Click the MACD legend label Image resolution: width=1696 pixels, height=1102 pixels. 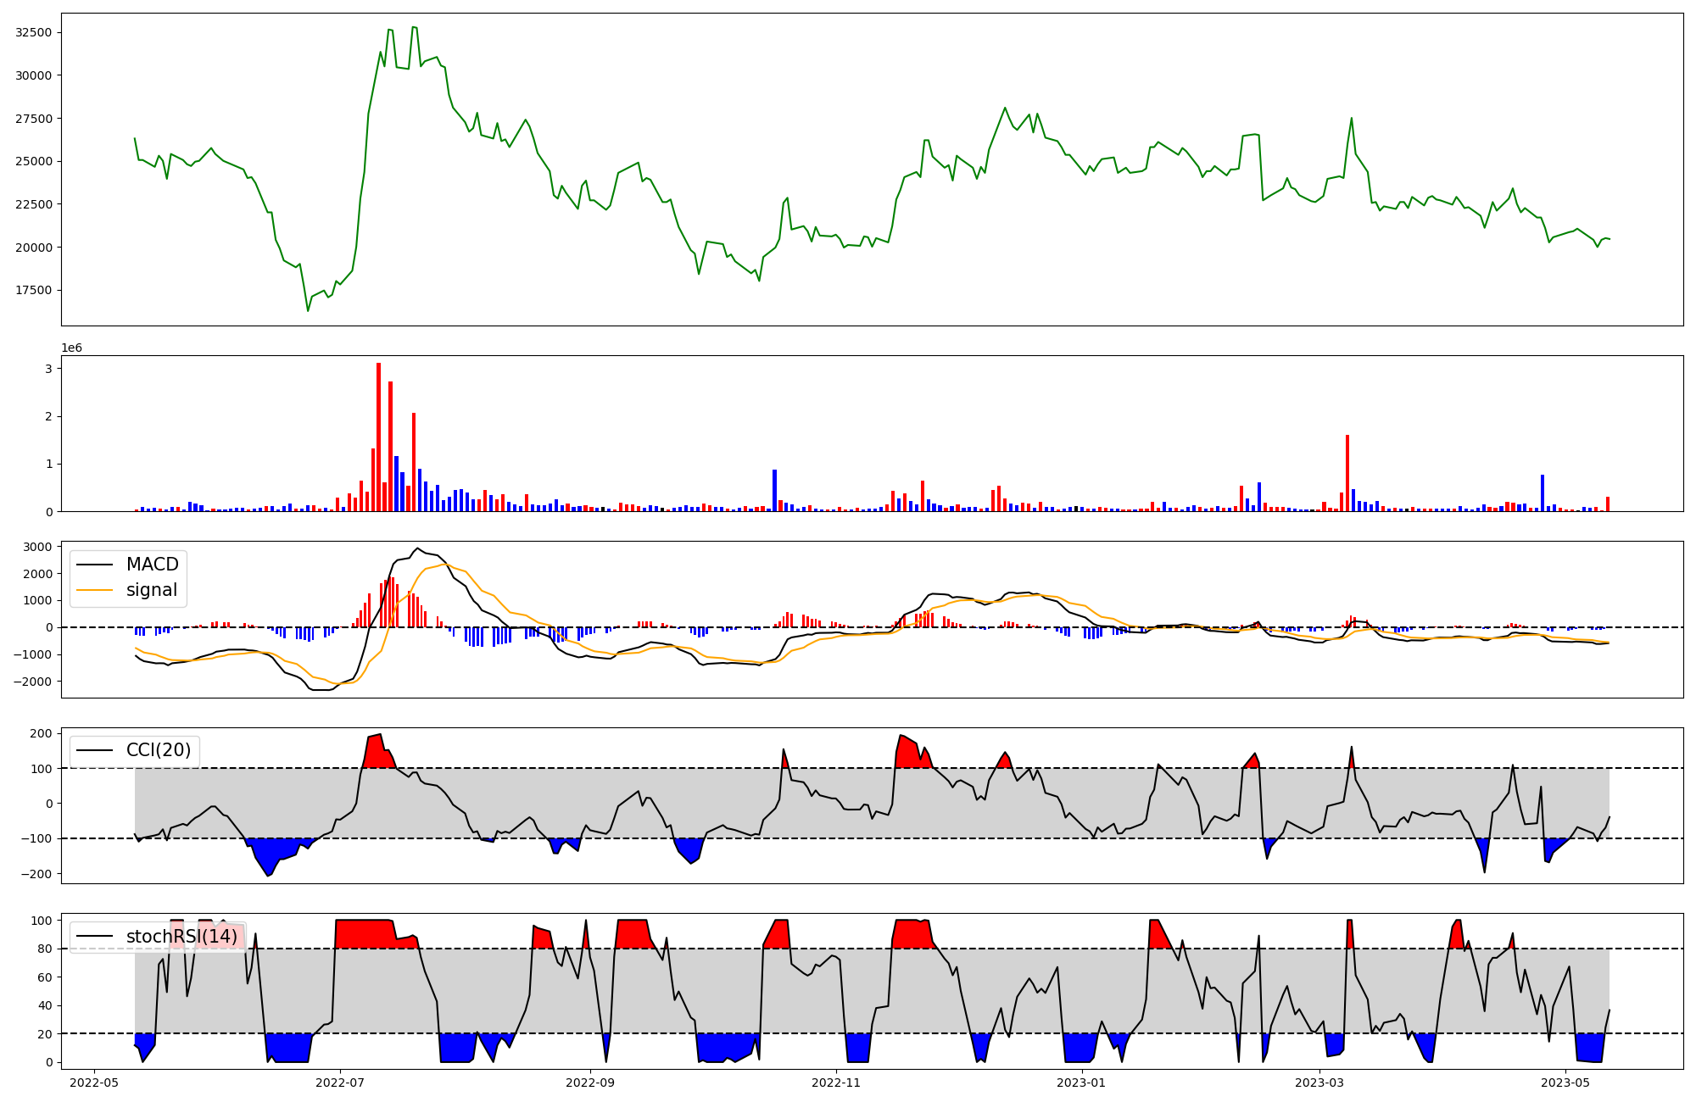[x=152, y=565]
